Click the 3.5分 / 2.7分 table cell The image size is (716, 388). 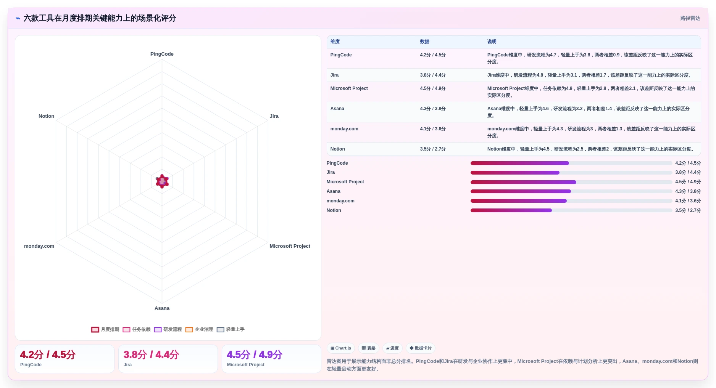(x=433, y=149)
